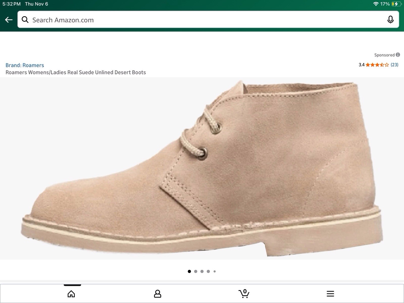This screenshot has height=303, width=404.
Task: Select the last small carousel dot
Action: 215,271
